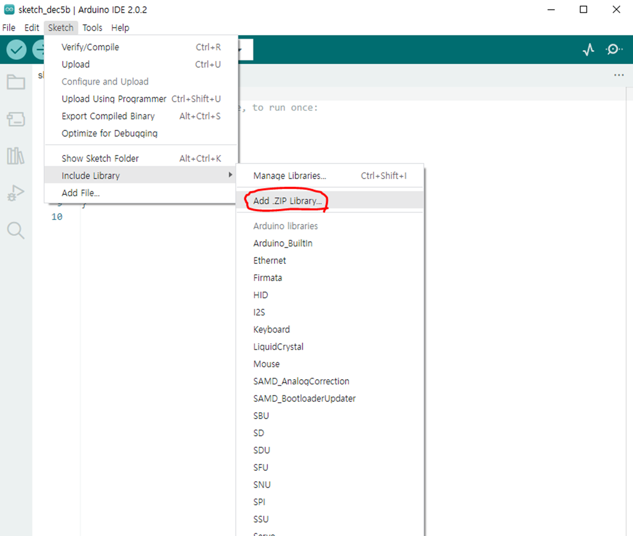Include the SAMD_BootloaderUpdater library
633x536 pixels.
[330, 398]
